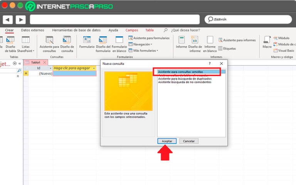296x185 pixels.
Task: Select Diseño del formulario icon
Action: 103,40
